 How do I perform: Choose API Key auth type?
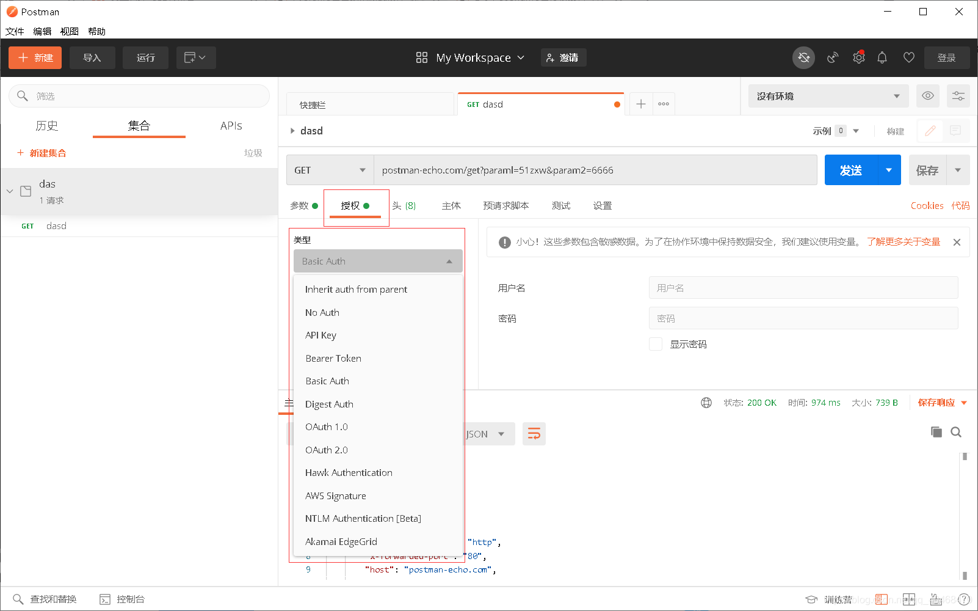point(321,335)
